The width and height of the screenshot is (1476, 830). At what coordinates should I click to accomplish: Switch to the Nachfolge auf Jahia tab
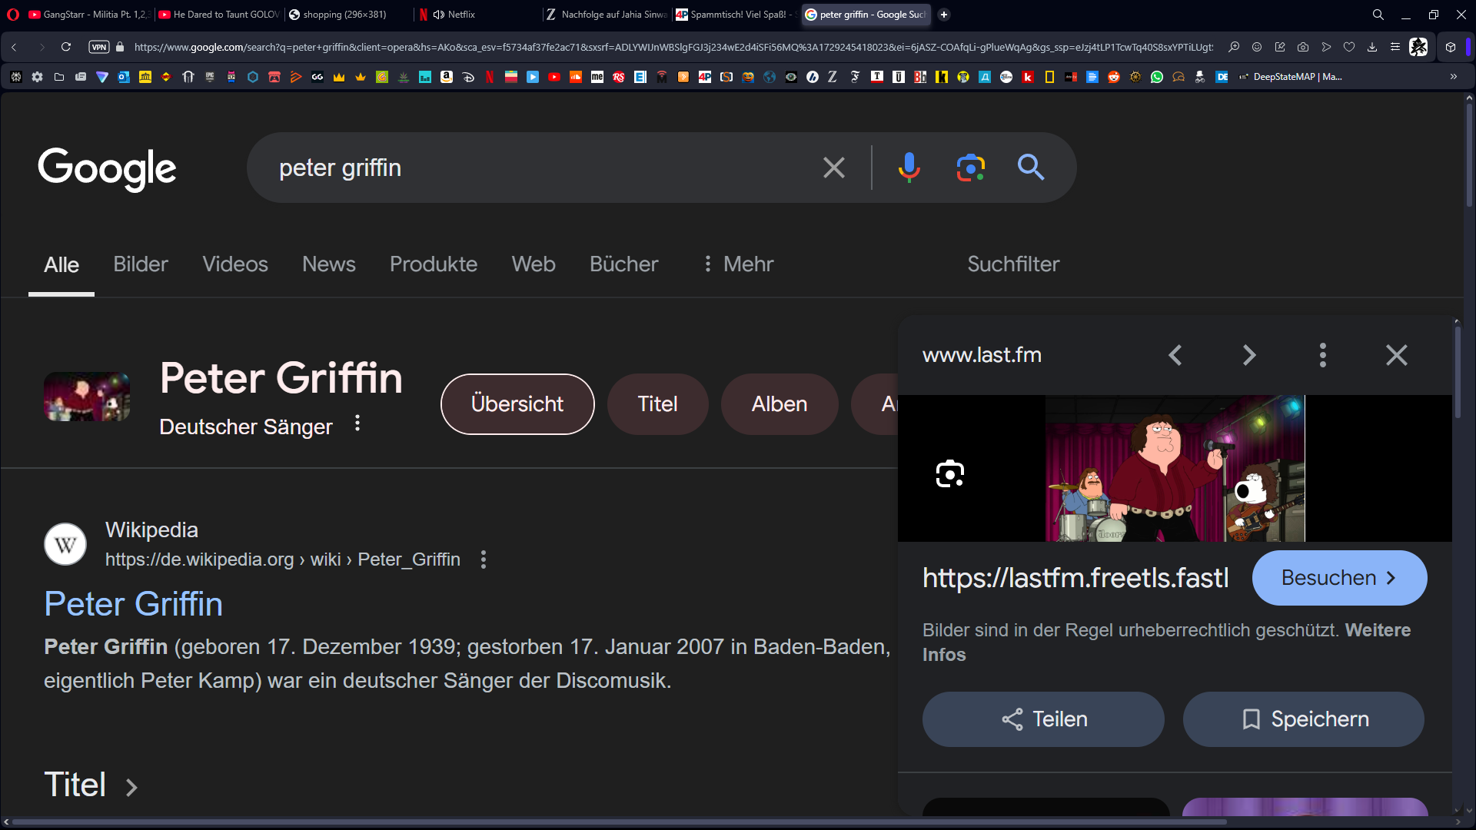pos(606,15)
